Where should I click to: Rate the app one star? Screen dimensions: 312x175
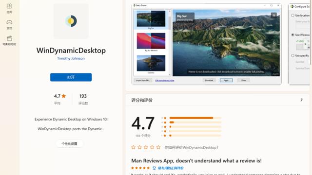tap(133, 147)
